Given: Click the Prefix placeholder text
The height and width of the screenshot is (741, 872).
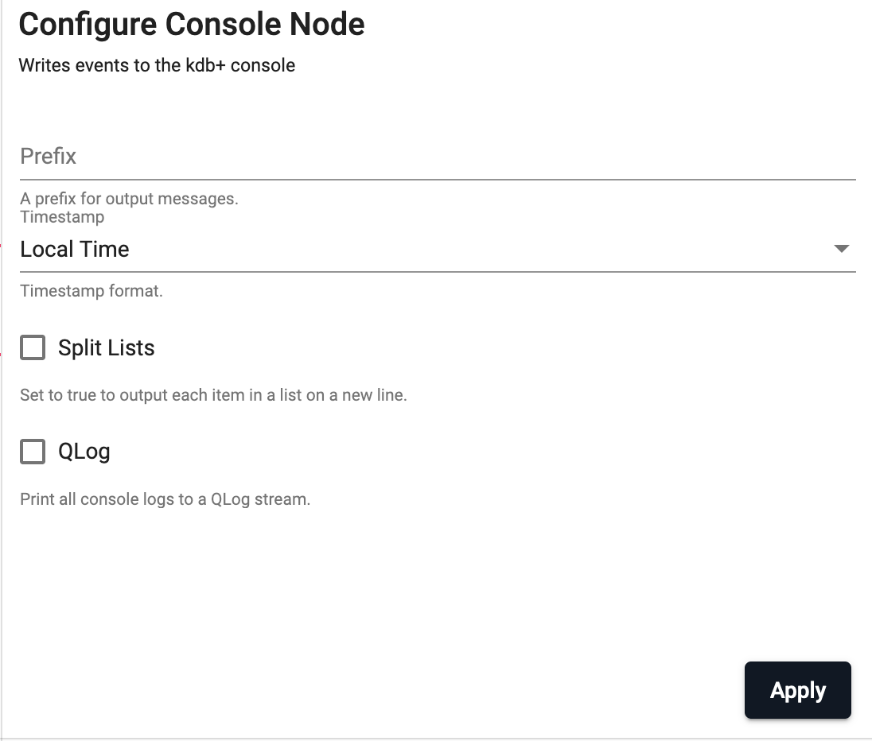Looking at the screenshot, I should [49, 156].
